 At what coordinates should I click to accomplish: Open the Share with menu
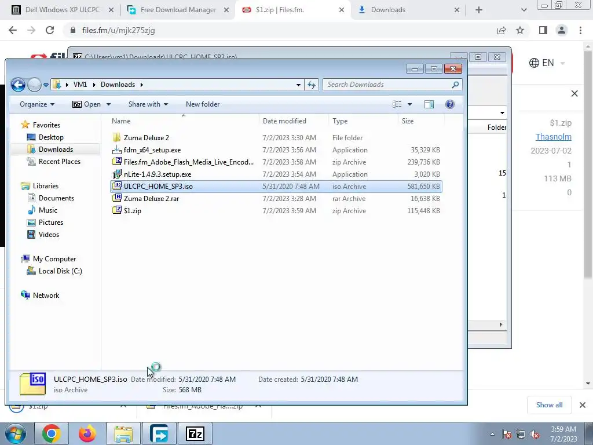pos(148,104)
